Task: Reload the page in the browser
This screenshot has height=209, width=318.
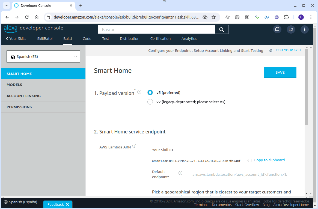Action: [x=26, y=17]
